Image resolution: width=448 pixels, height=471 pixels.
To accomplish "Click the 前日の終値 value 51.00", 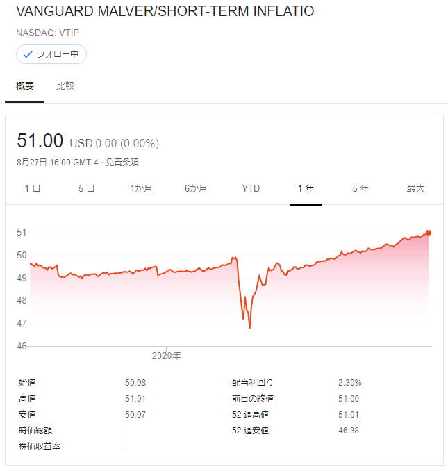I will 349,399.
